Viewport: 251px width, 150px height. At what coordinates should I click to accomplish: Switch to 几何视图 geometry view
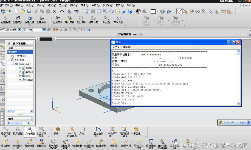tap(30, 131)
